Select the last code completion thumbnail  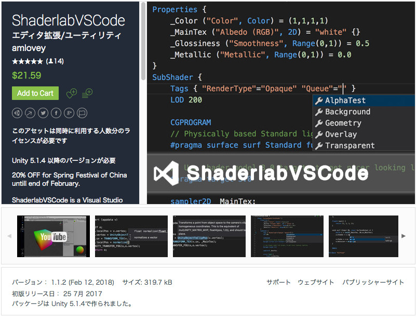(364, 236)
